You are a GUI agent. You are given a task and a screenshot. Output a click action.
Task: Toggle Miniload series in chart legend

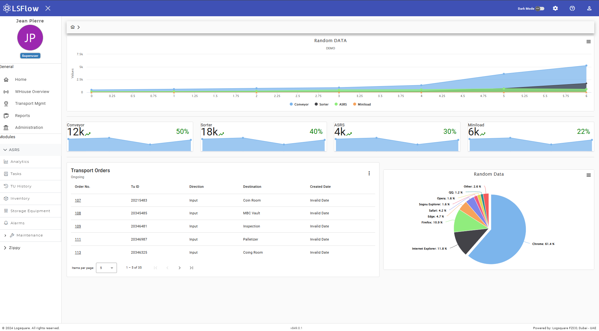pyautogui.click(x=362, y=105)
